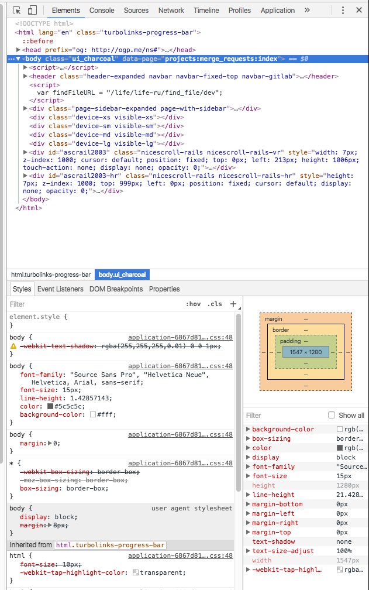Click the element.style rule block
The image size is (369, 590).
[121, 321]
